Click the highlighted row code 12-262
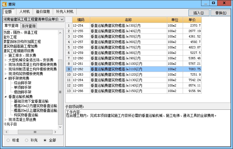The height and width of the screenshot is (149, 233). (81, 69)
